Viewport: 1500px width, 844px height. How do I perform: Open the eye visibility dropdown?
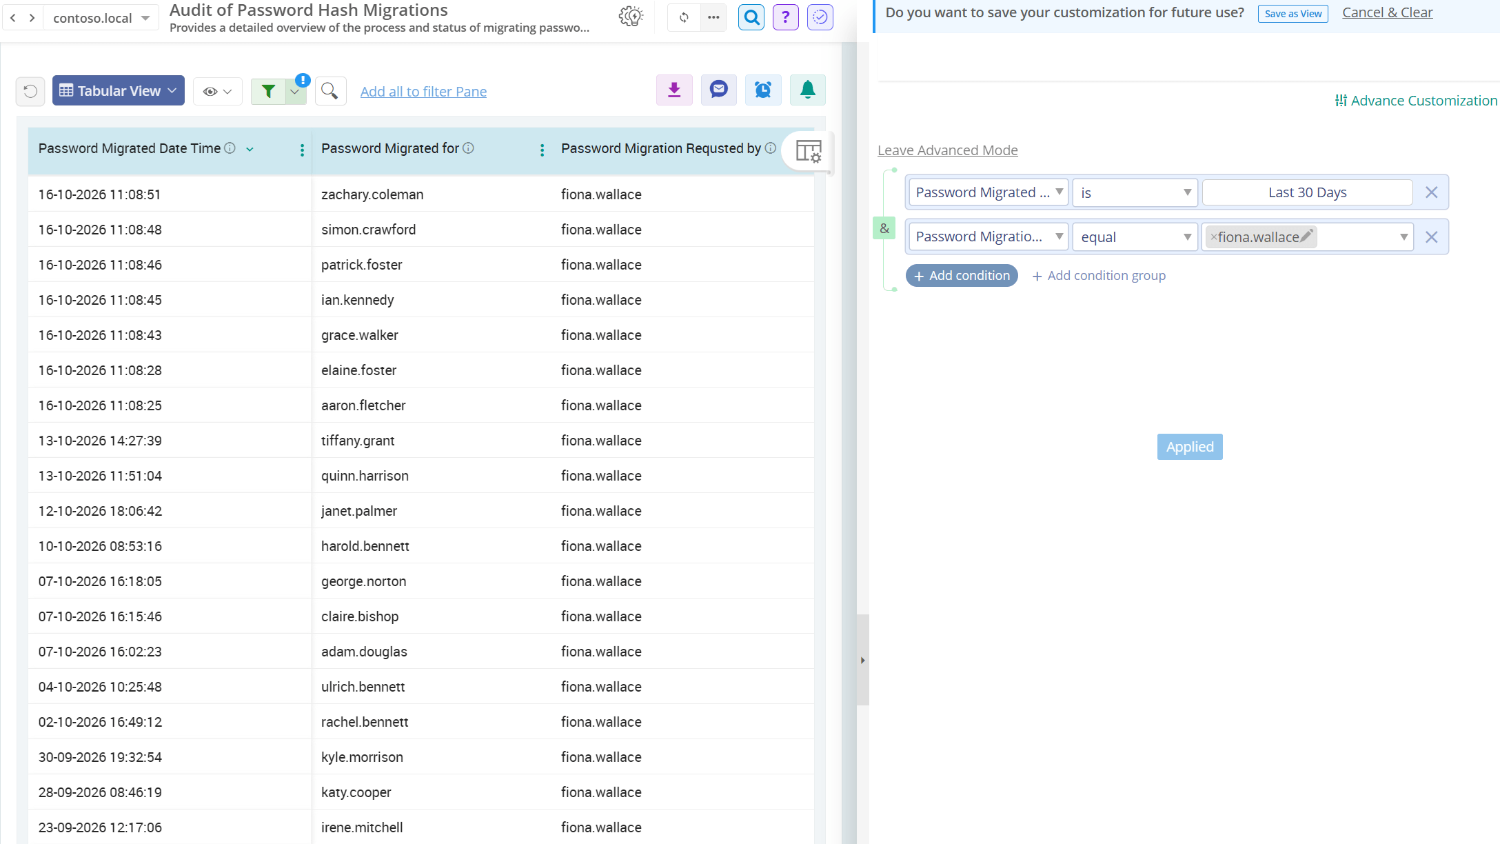[x=218, y=91]
